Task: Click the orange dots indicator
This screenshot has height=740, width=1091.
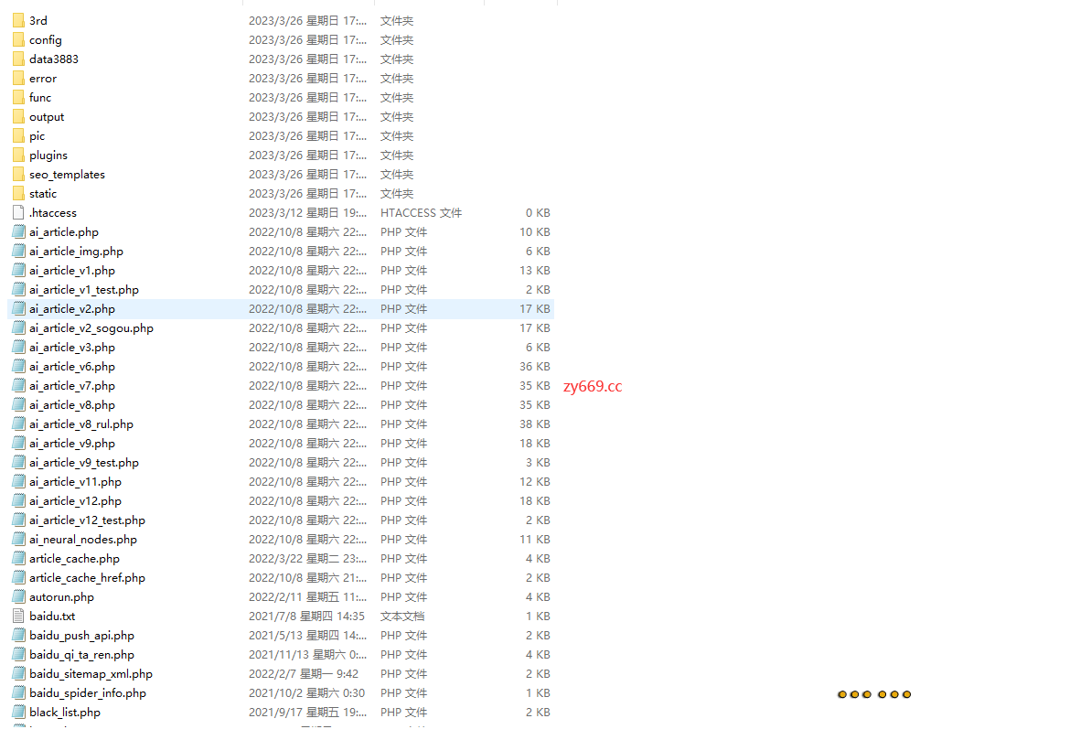Action: (874, 694)
